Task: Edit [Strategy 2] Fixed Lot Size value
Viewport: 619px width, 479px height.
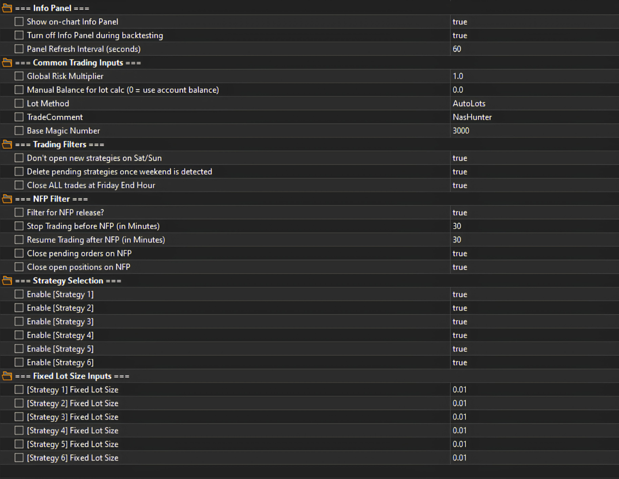Action: point(534,403)
